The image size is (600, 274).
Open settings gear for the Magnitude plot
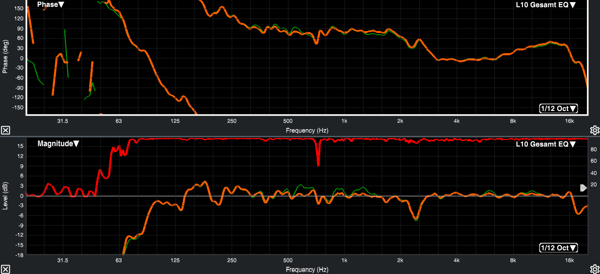click(x=594, y=269)
